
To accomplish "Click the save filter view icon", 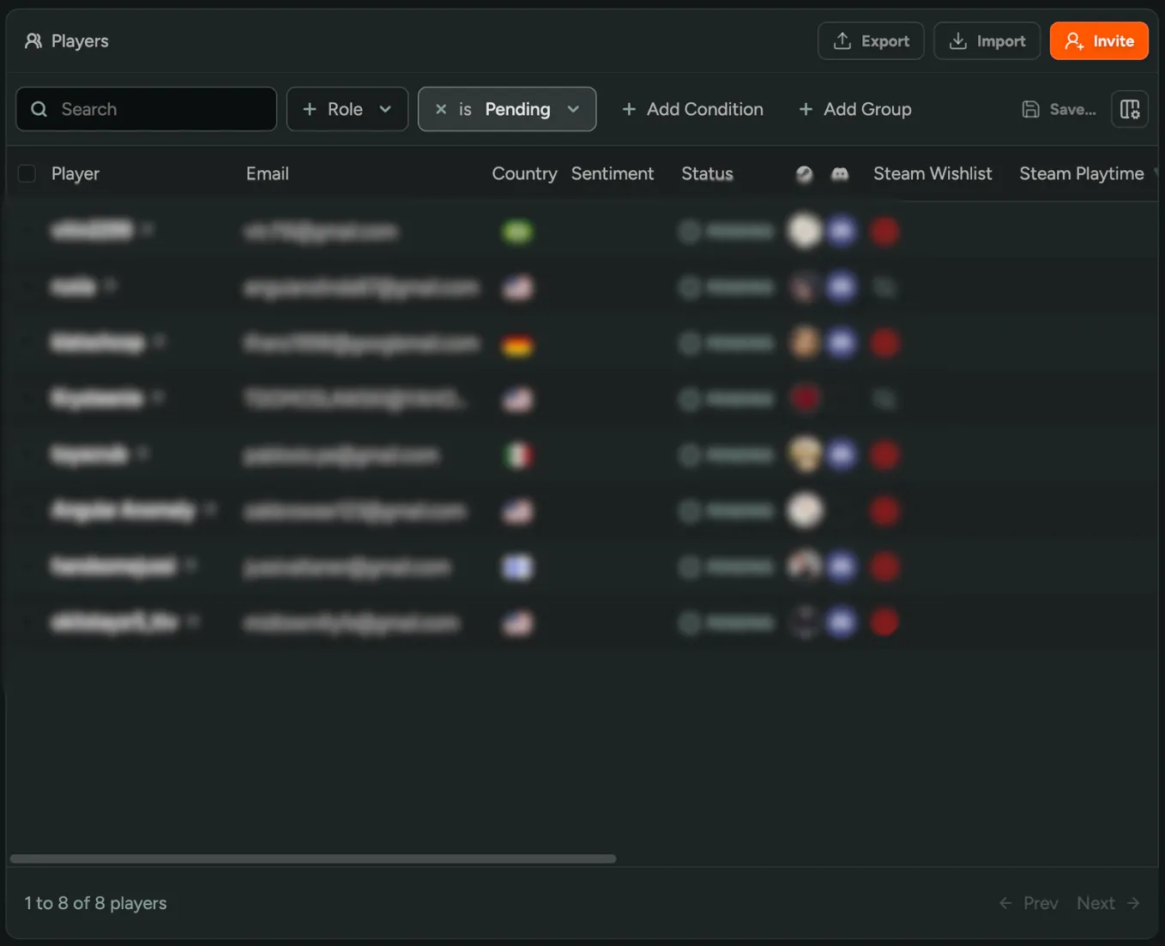I will [x=1030, y=109].
